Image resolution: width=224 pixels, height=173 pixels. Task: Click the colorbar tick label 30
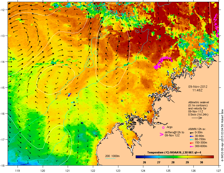tap(201, 162)
